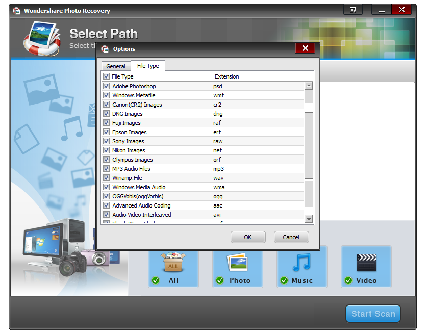Select the File Type tab

coord(148,66)
